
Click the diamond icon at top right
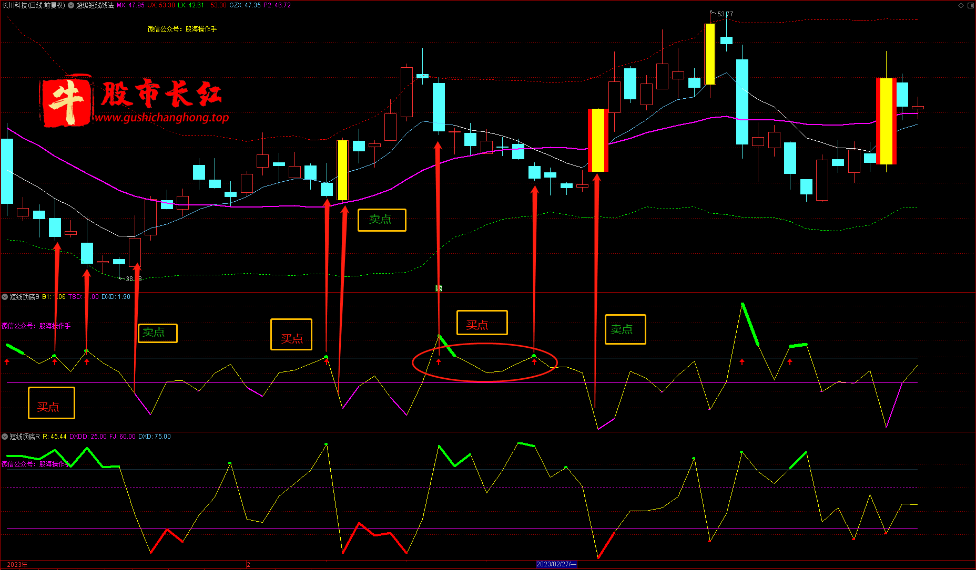pyautogui.click(x=961, y=5)
